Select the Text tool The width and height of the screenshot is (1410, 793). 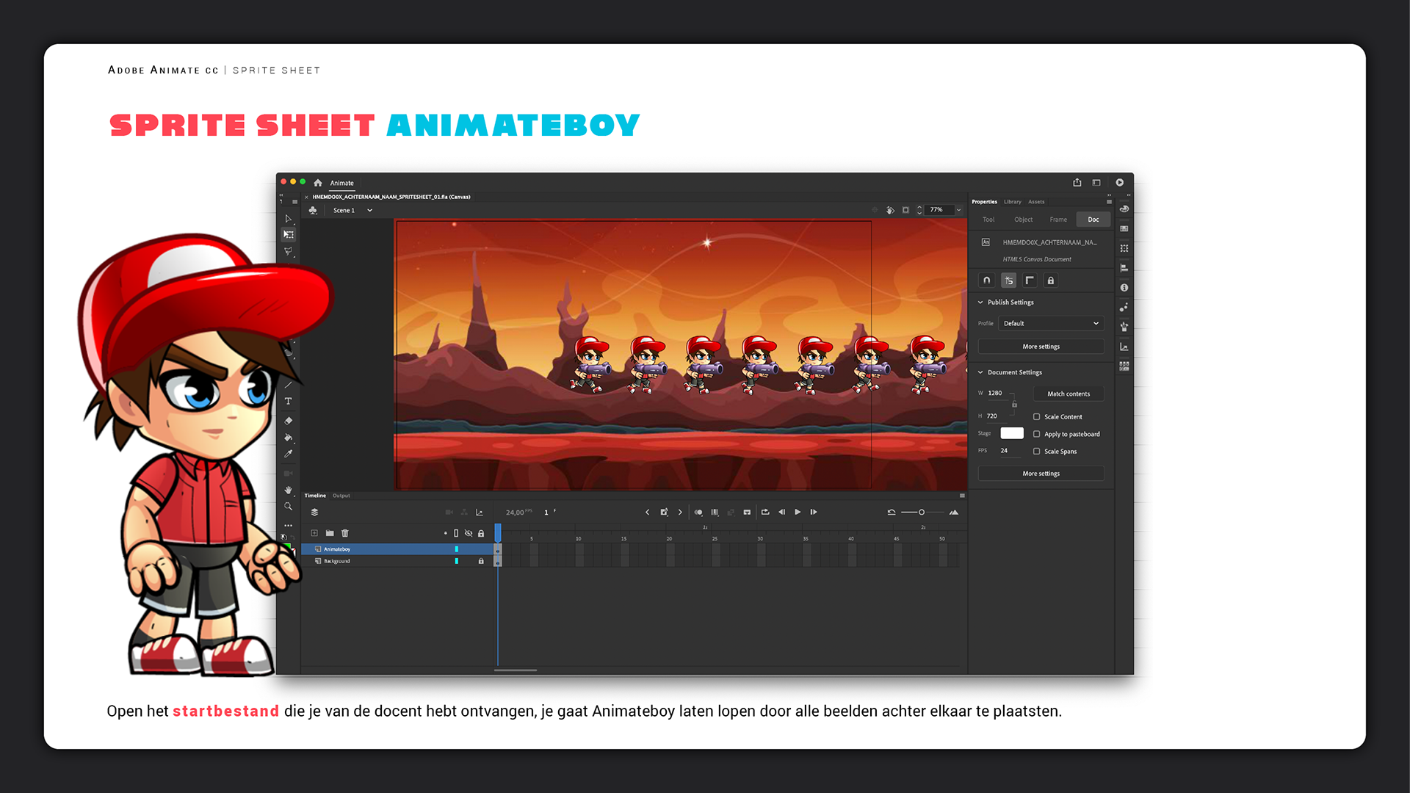click(x=288, y=402)
